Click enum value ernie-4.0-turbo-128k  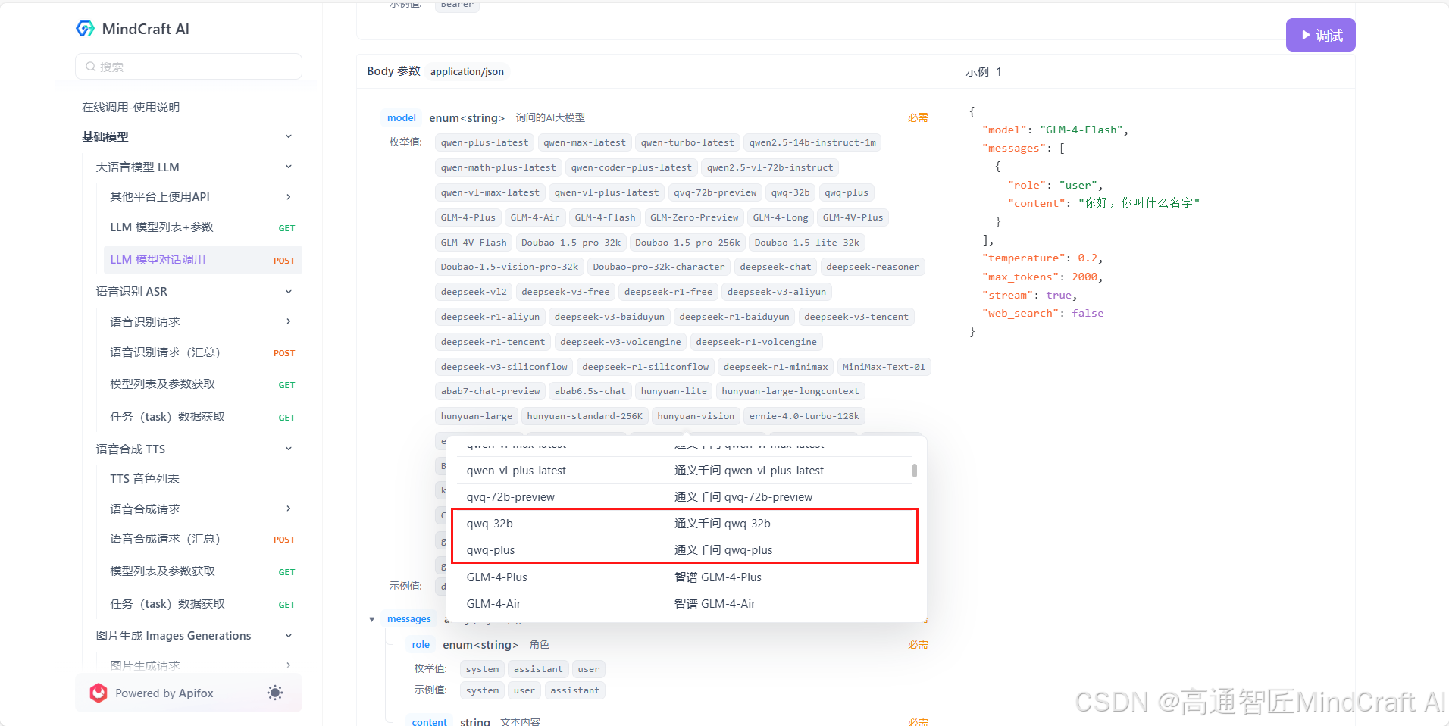[804, 416]
